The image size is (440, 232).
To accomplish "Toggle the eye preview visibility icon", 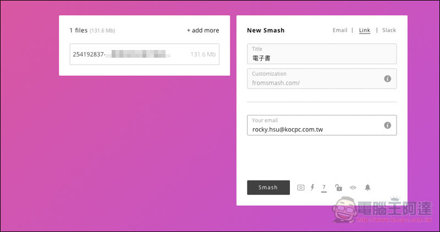I will pyautogui.click(x=353, y=187).
